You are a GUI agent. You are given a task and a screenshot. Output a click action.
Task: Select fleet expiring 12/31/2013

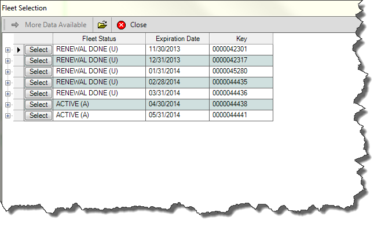click(38, 61)
